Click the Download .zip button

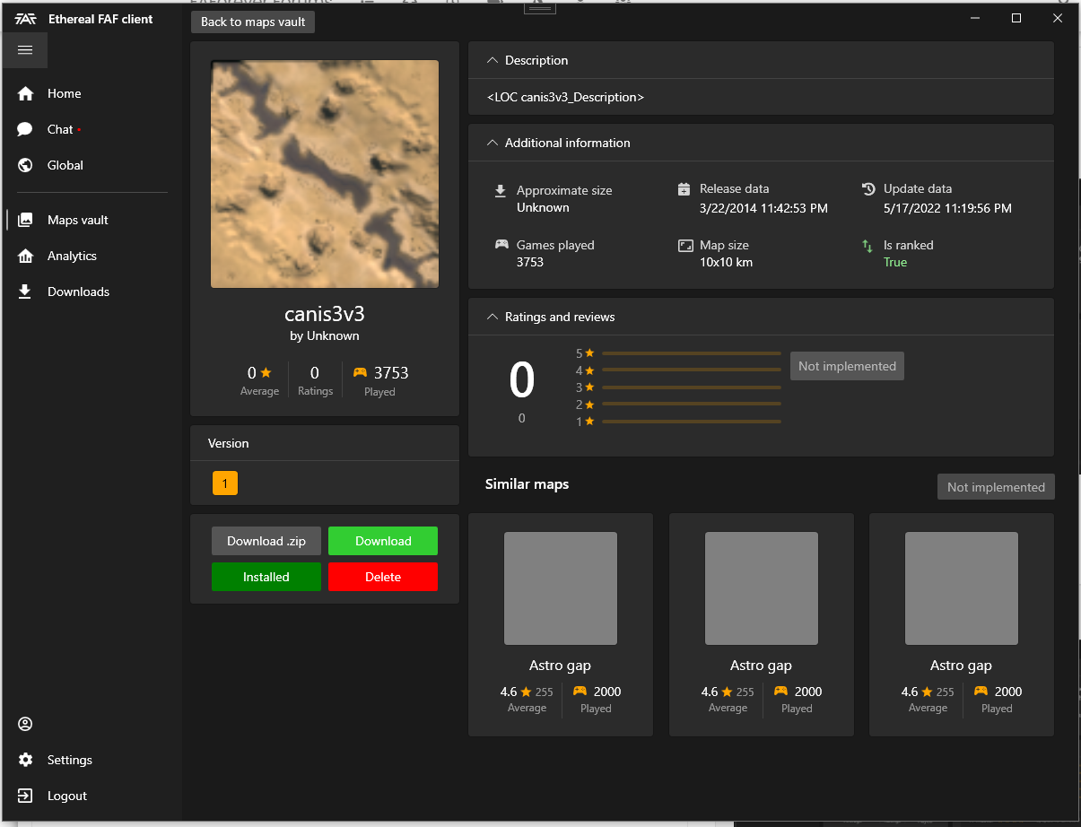pyautogui.click(x=266, y=541)
